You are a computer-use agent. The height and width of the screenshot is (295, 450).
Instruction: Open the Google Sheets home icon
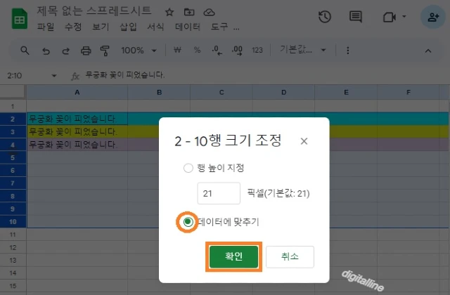pos(20,19)
